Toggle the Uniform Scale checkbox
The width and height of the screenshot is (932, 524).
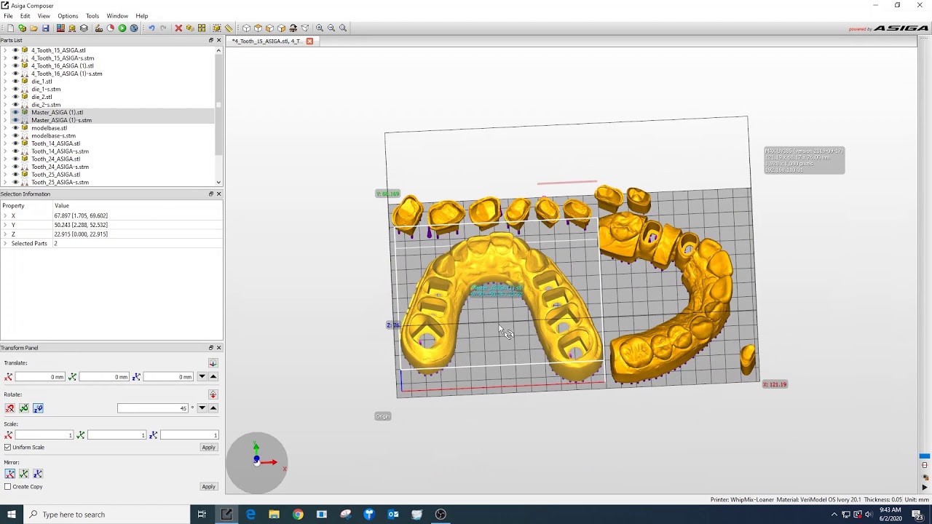click(x=8, y=448)
